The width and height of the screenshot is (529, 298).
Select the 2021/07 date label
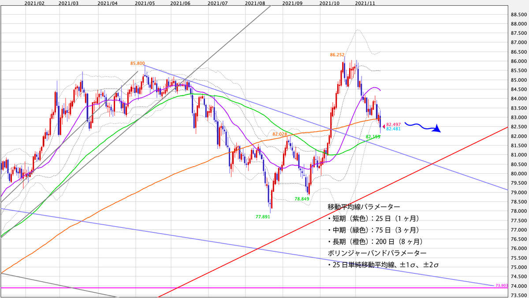[217, 3]
